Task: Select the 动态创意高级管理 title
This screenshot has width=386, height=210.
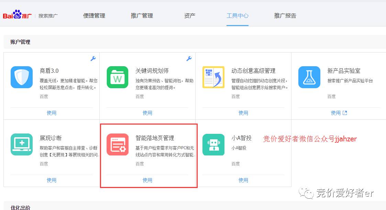Action: click(253, 71)
